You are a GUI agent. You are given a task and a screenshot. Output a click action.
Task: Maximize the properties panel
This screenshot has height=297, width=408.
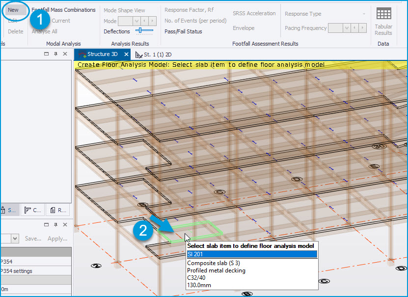(x=46, y=224)
